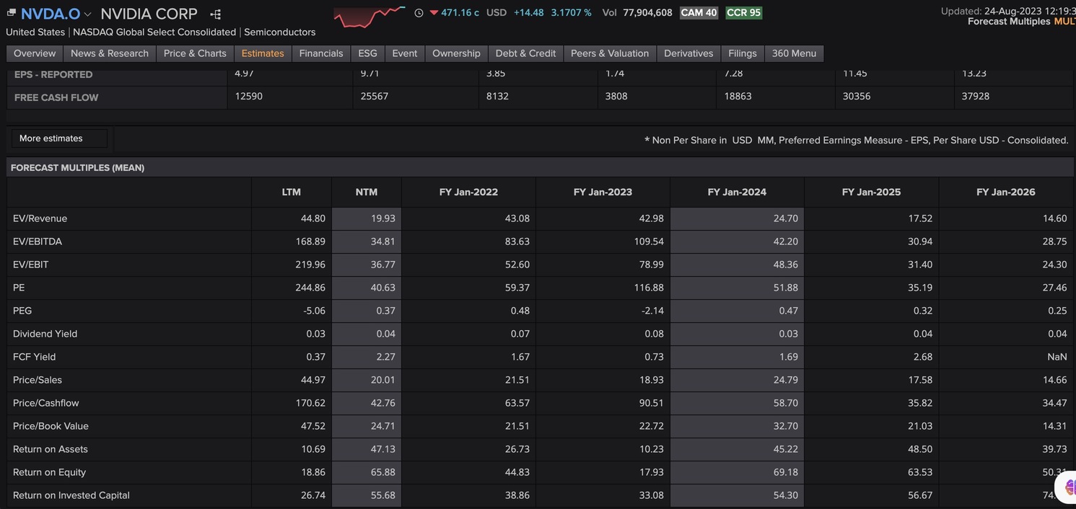
Task: Click the EV/Revenue row label
Action: [40, 218]
